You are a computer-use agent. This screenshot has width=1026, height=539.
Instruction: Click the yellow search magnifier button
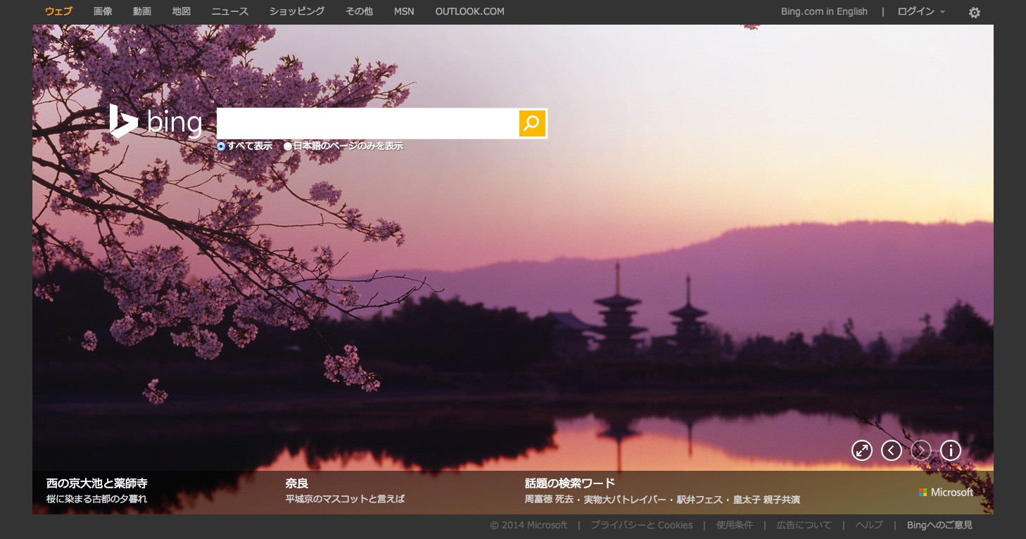coord(532,124)
